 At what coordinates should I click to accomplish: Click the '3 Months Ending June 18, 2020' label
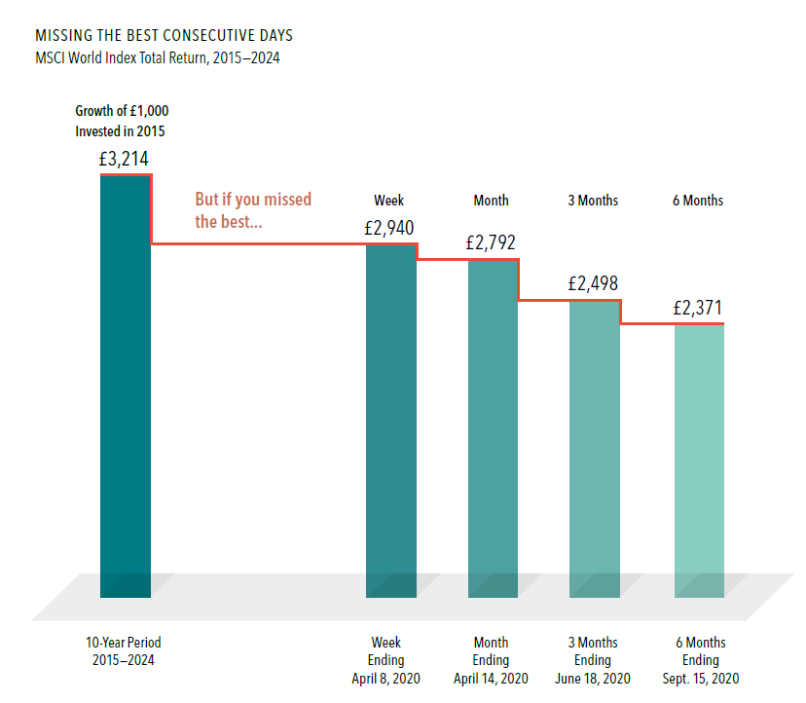pos(593,661)
